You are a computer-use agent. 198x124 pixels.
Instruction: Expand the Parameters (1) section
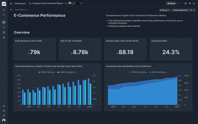(x=22, y=10)
